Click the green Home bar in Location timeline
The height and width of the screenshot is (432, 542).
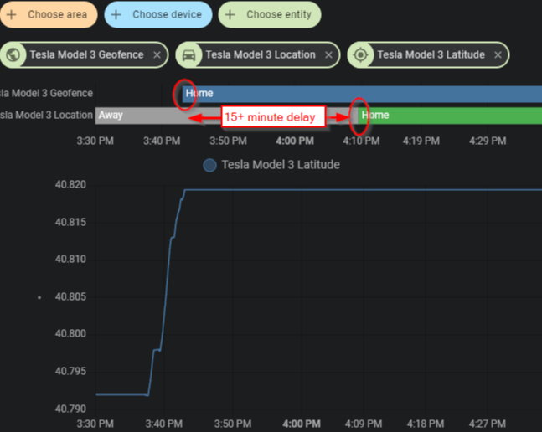click(x=450, y=116)
